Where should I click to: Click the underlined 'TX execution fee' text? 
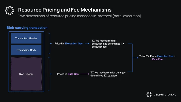point(108,45)
